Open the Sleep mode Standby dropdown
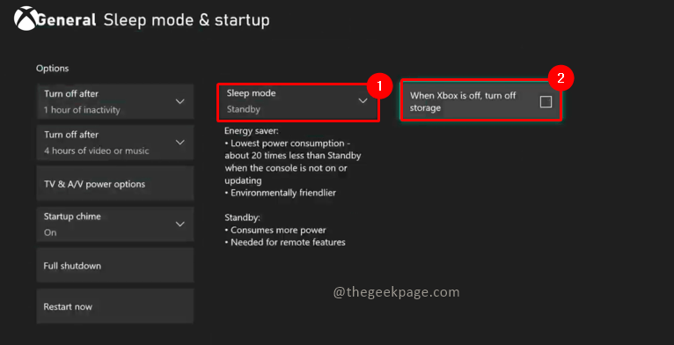 pyautogui.click(x=298, y=102)
